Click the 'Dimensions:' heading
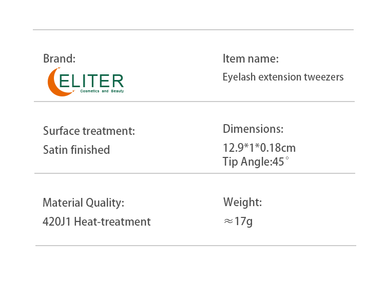This screenshot has width=385, height=281. point(253,129)
